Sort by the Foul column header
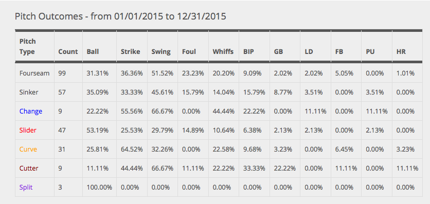 (x=189, y=51)
